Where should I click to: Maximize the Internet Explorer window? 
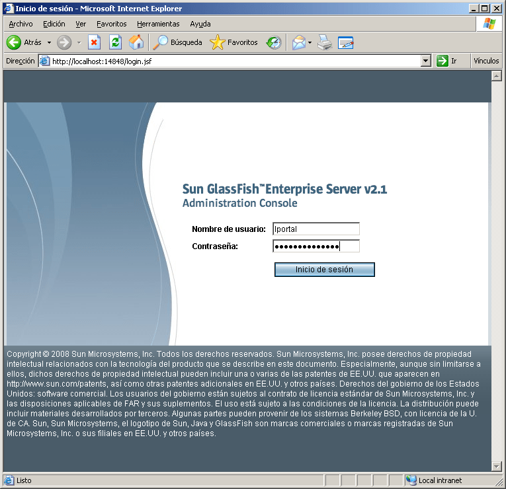[x=485, y=9]
